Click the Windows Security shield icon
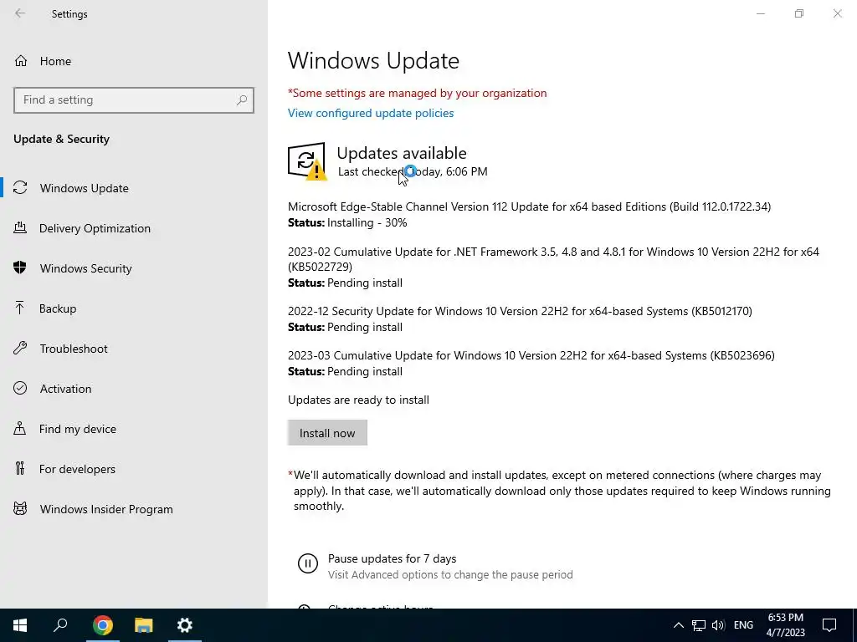 tap(20, 268)
